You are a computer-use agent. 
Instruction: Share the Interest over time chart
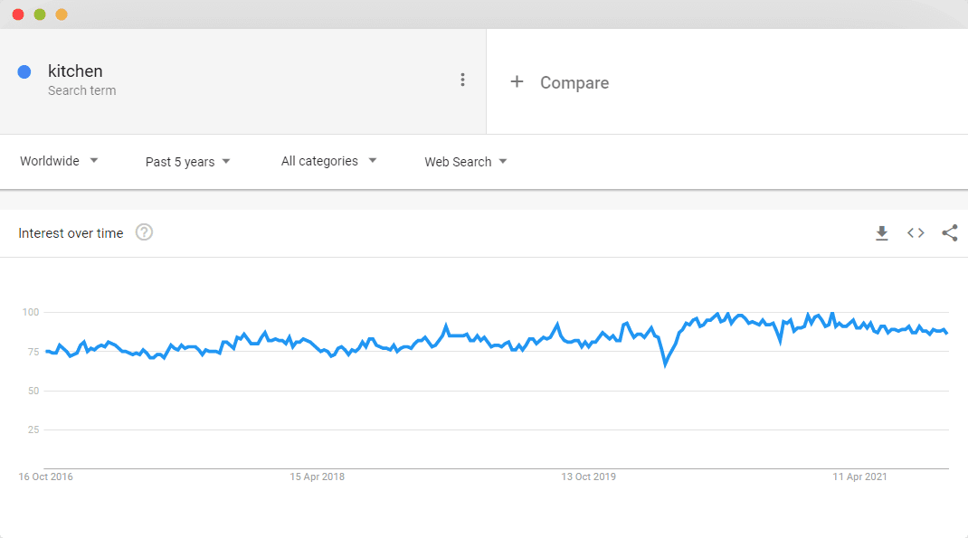[950, 232]
